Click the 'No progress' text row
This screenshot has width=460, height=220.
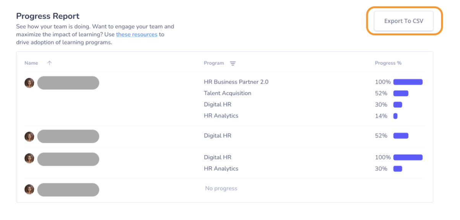tap(221, 188)
